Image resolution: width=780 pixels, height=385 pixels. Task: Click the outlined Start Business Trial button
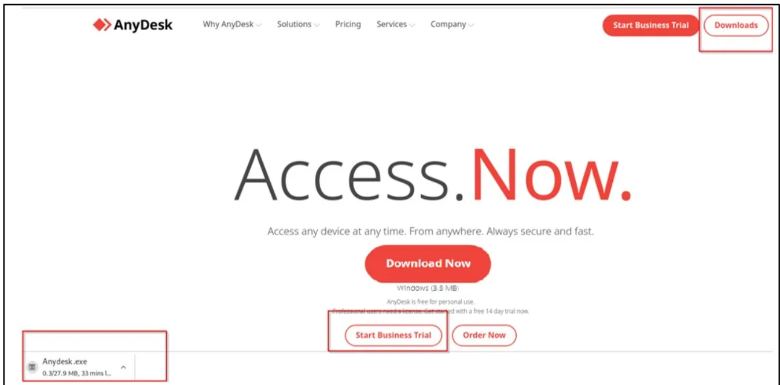click(393, 335)
